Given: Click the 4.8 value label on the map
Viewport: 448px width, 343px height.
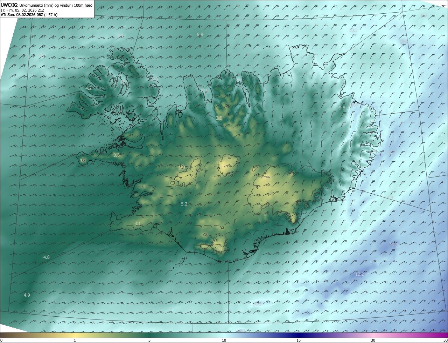Looking at the screenshot, I should 46,257.
